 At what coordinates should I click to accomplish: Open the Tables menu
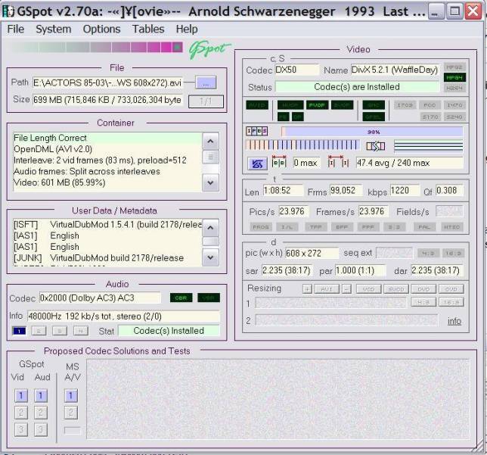click(148, 29)
